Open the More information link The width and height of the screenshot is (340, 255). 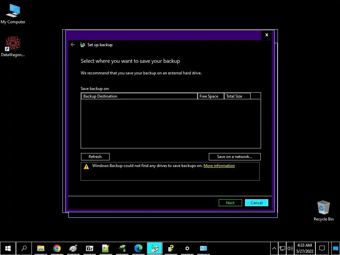219,166
